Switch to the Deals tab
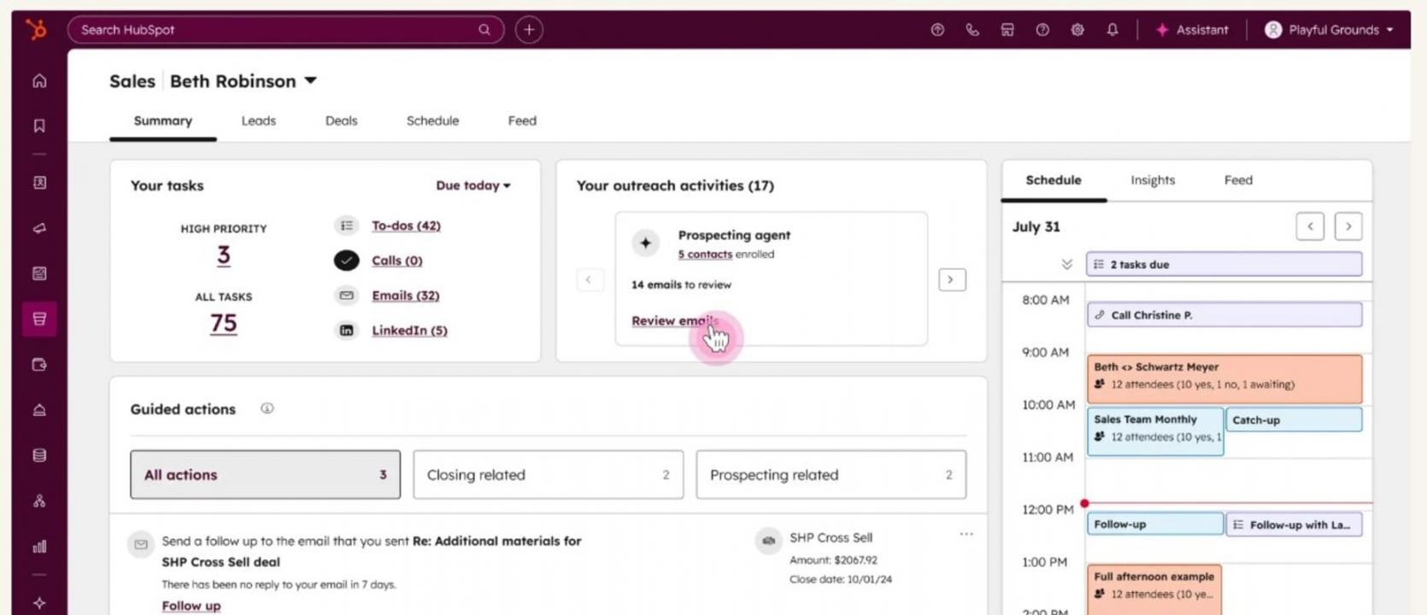 (x=342, y=121)
